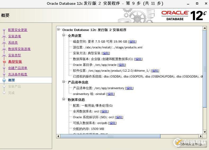Edit the Oracle 系统标识符 SID
The width and height of the screenshot is (209, 150).
[119, 117]
